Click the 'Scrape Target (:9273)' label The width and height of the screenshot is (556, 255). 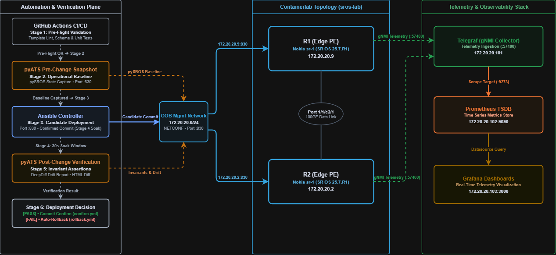tap(488, 81)
